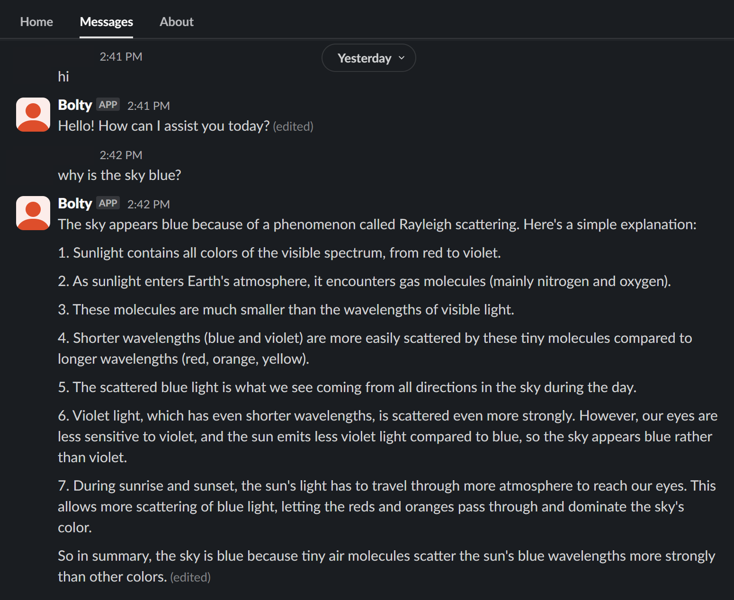
Task: Click the "why is the sky blue?" message
Action: pyautogui.click(x=119, y=175)
